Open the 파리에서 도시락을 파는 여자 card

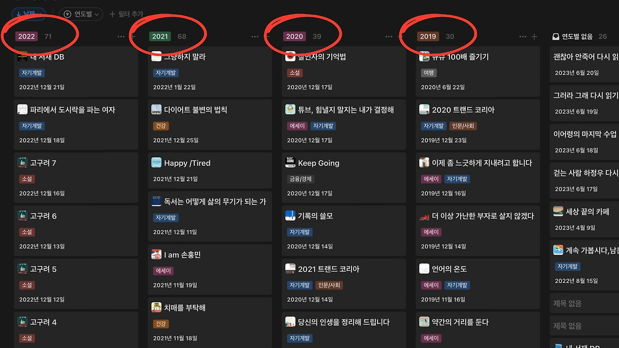[x=76, y=124]
